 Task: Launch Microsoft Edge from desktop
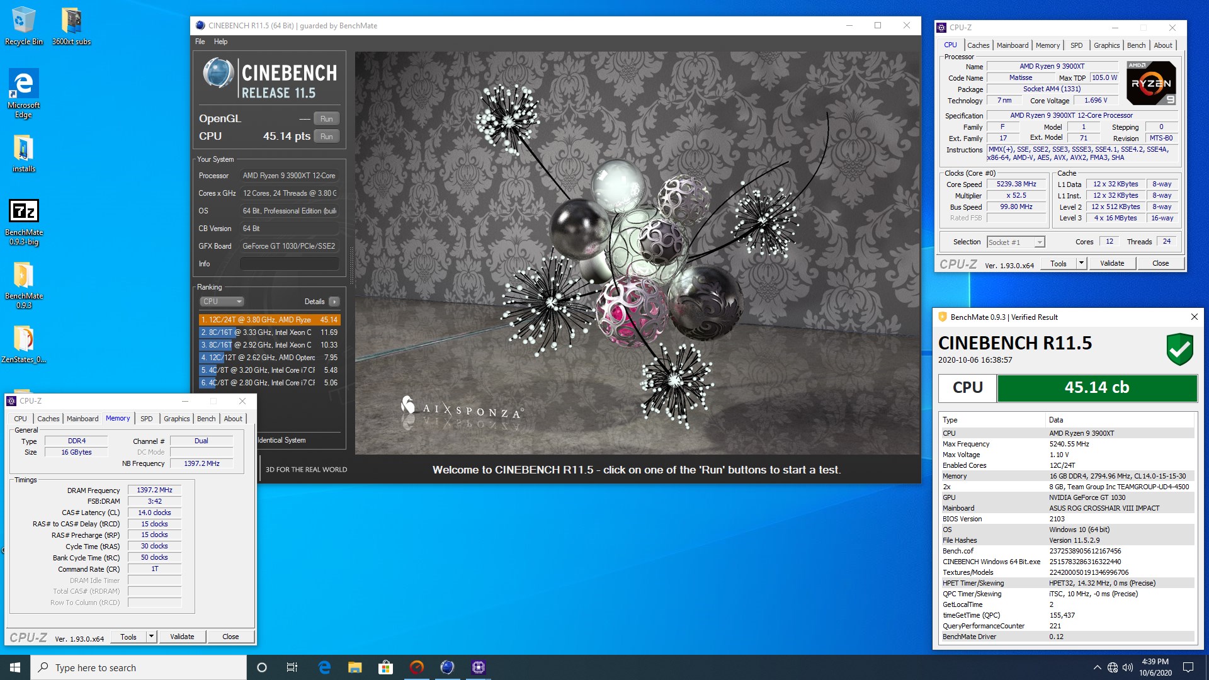pyautogui.click(x=23, y=93)
